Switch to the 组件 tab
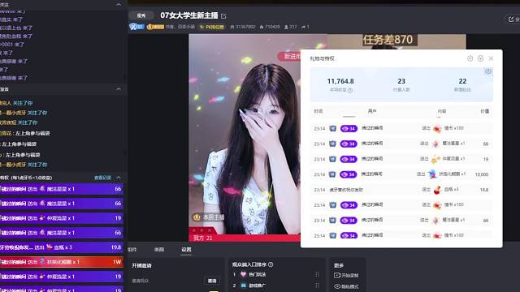The image size is (520, 292). (132, 250)
